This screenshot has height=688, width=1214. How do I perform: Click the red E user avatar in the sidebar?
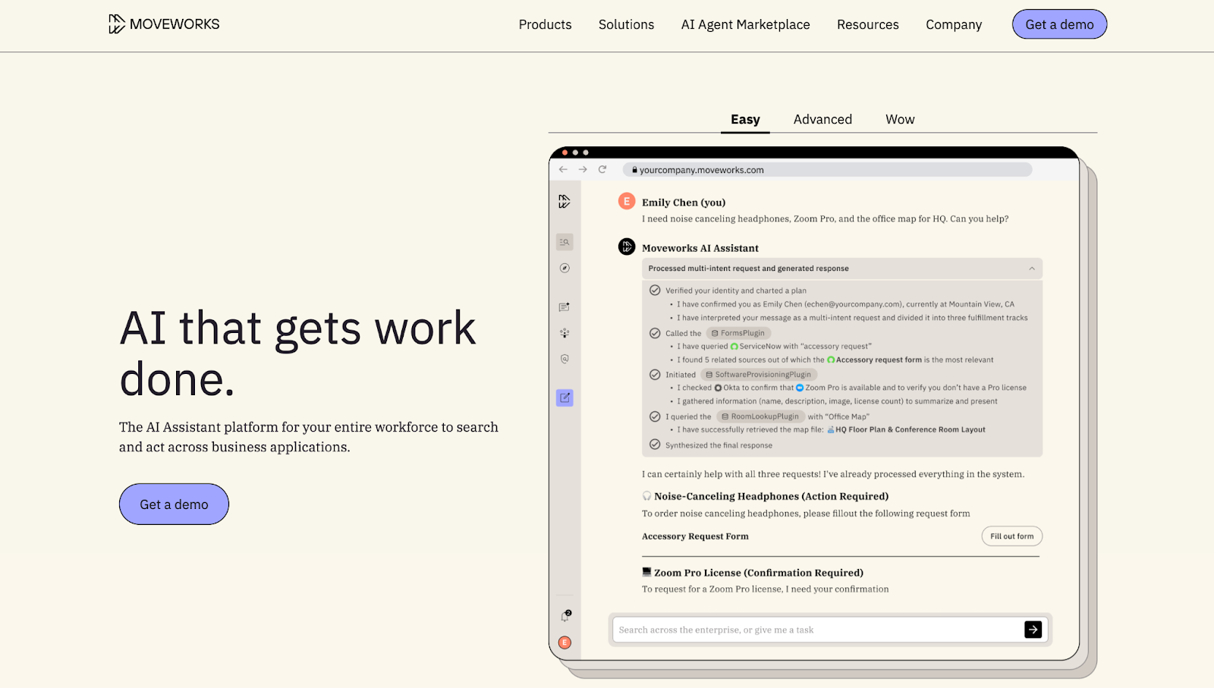[565, 642]
